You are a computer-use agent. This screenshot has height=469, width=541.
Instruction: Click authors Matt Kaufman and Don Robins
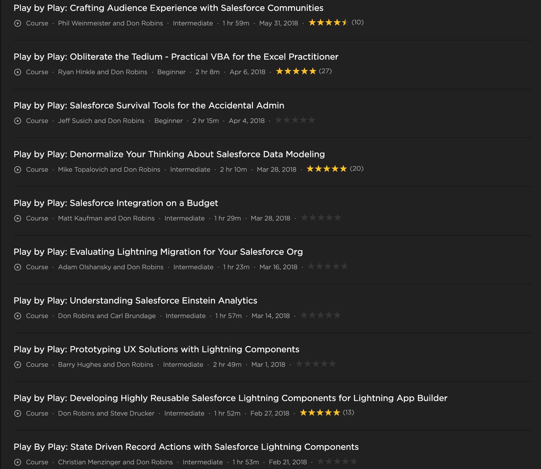[x=106, y=218]
